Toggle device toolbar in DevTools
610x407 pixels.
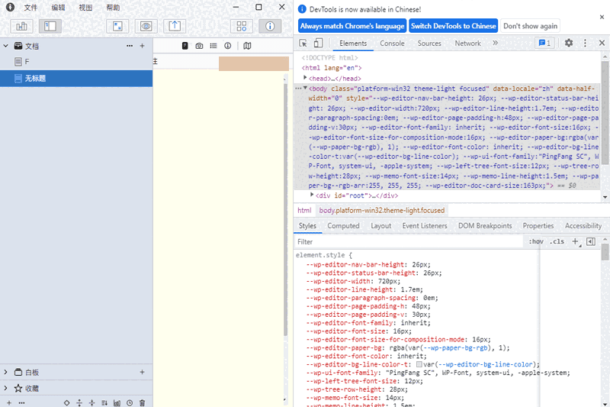tap(319, 44)
